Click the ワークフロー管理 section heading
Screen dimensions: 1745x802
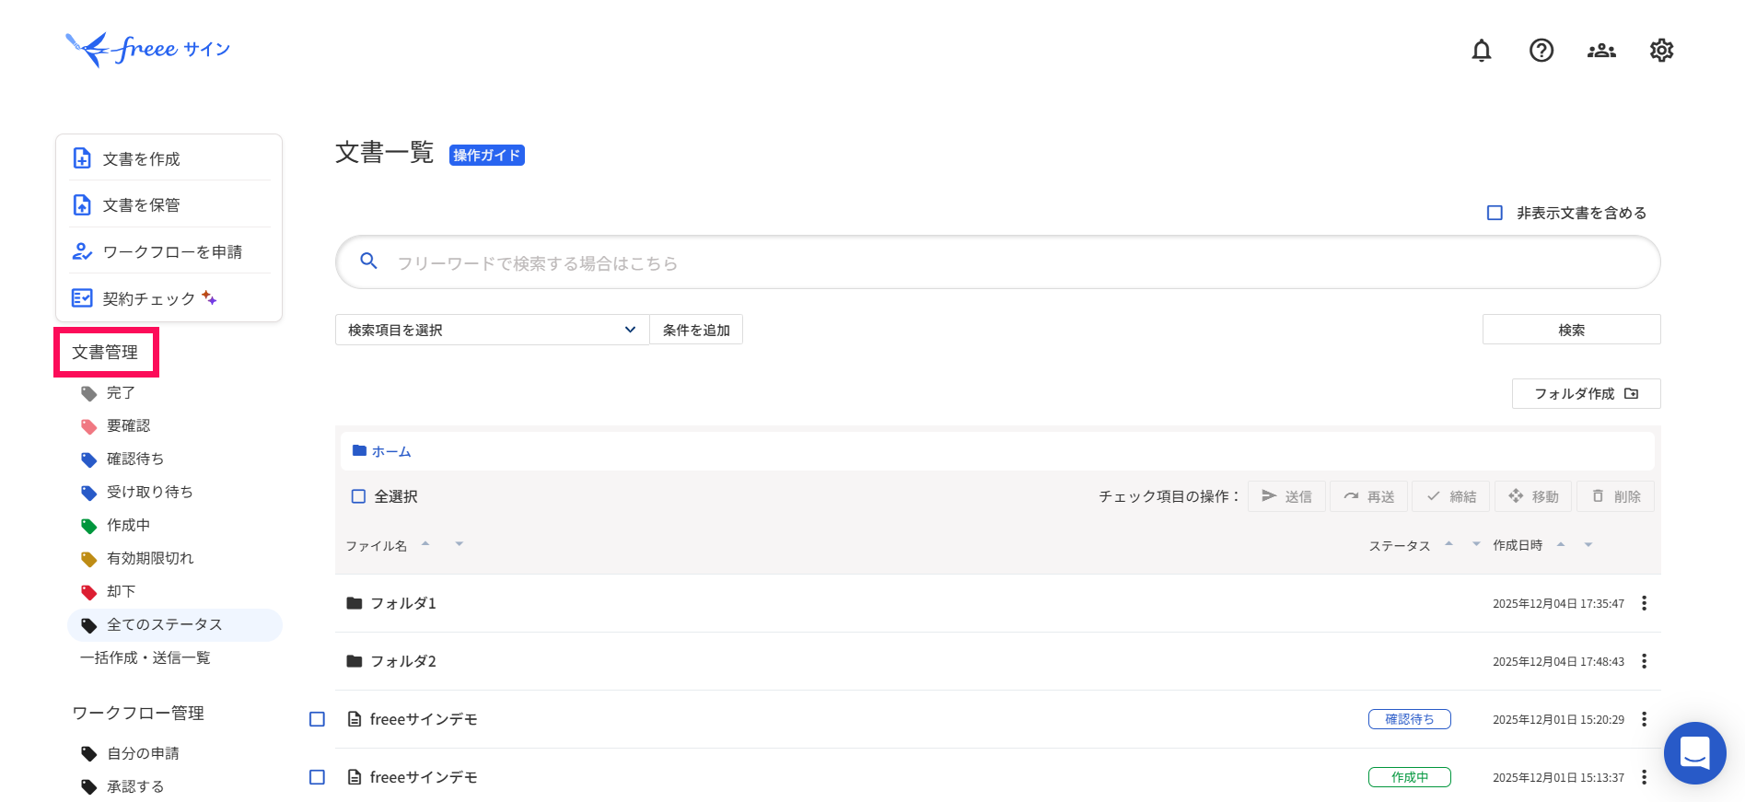pos(138,713)
